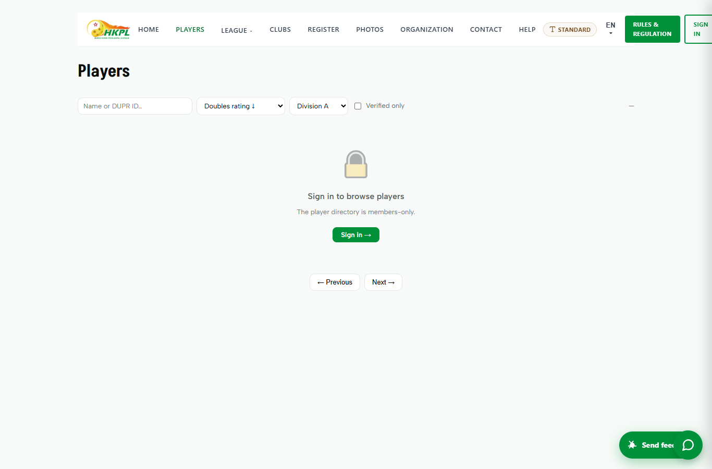Click the padlock icon
712x469 pixels.
[x=356, y=164]
